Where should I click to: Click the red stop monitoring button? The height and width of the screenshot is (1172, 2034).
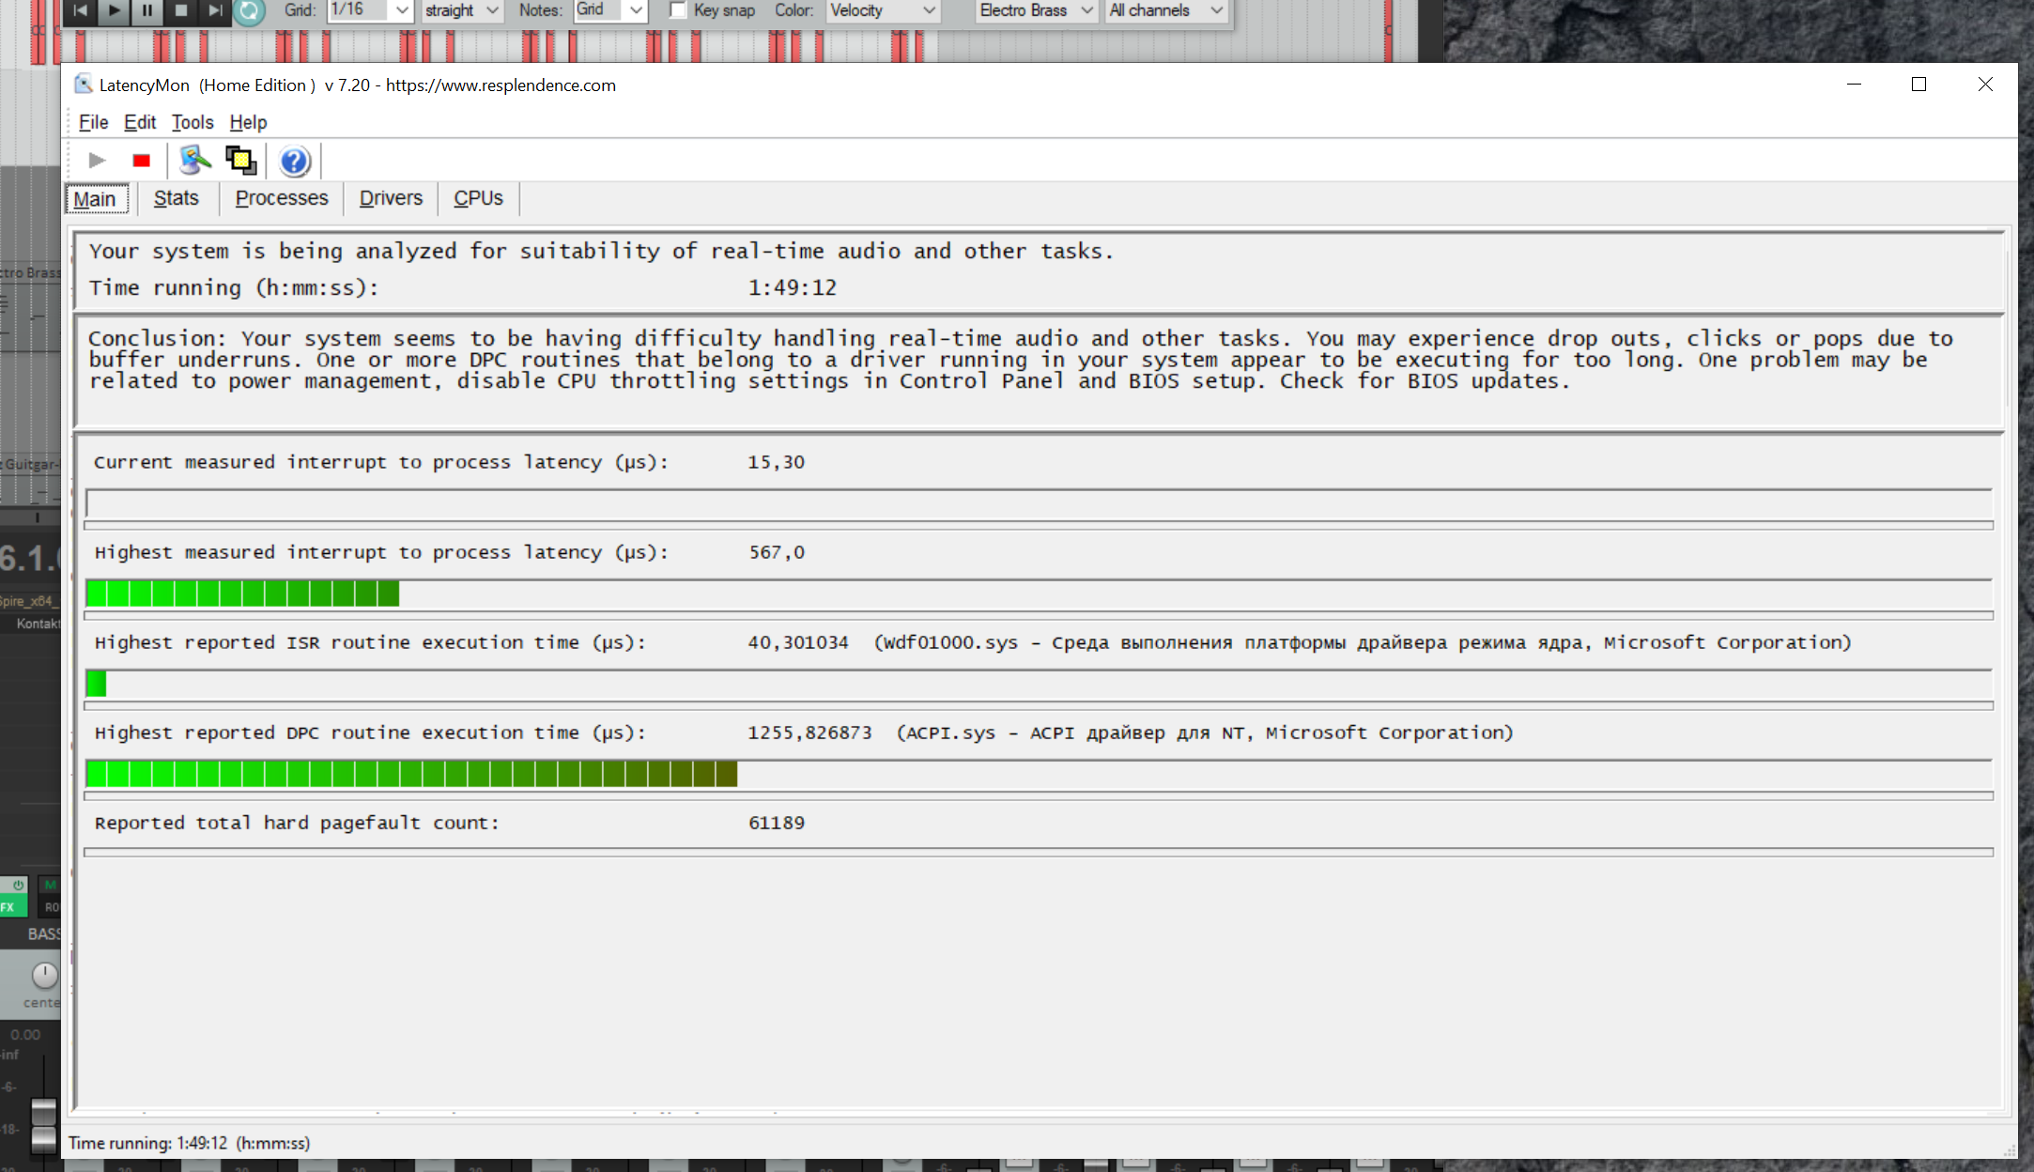pyautogui.click(x=141, y=162)
